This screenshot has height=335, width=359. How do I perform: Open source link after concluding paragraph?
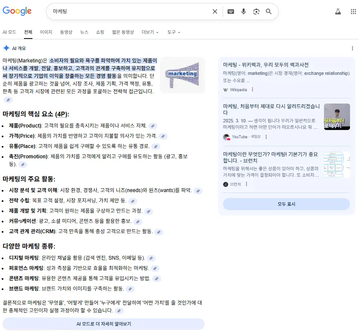click(119, 311)
